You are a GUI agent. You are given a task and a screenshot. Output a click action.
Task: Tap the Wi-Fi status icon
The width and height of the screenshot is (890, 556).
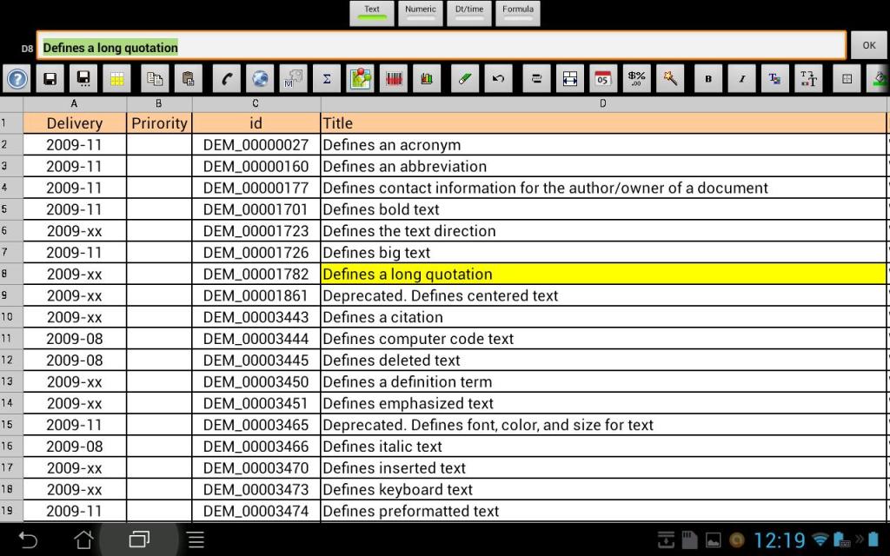click(820, 539)
